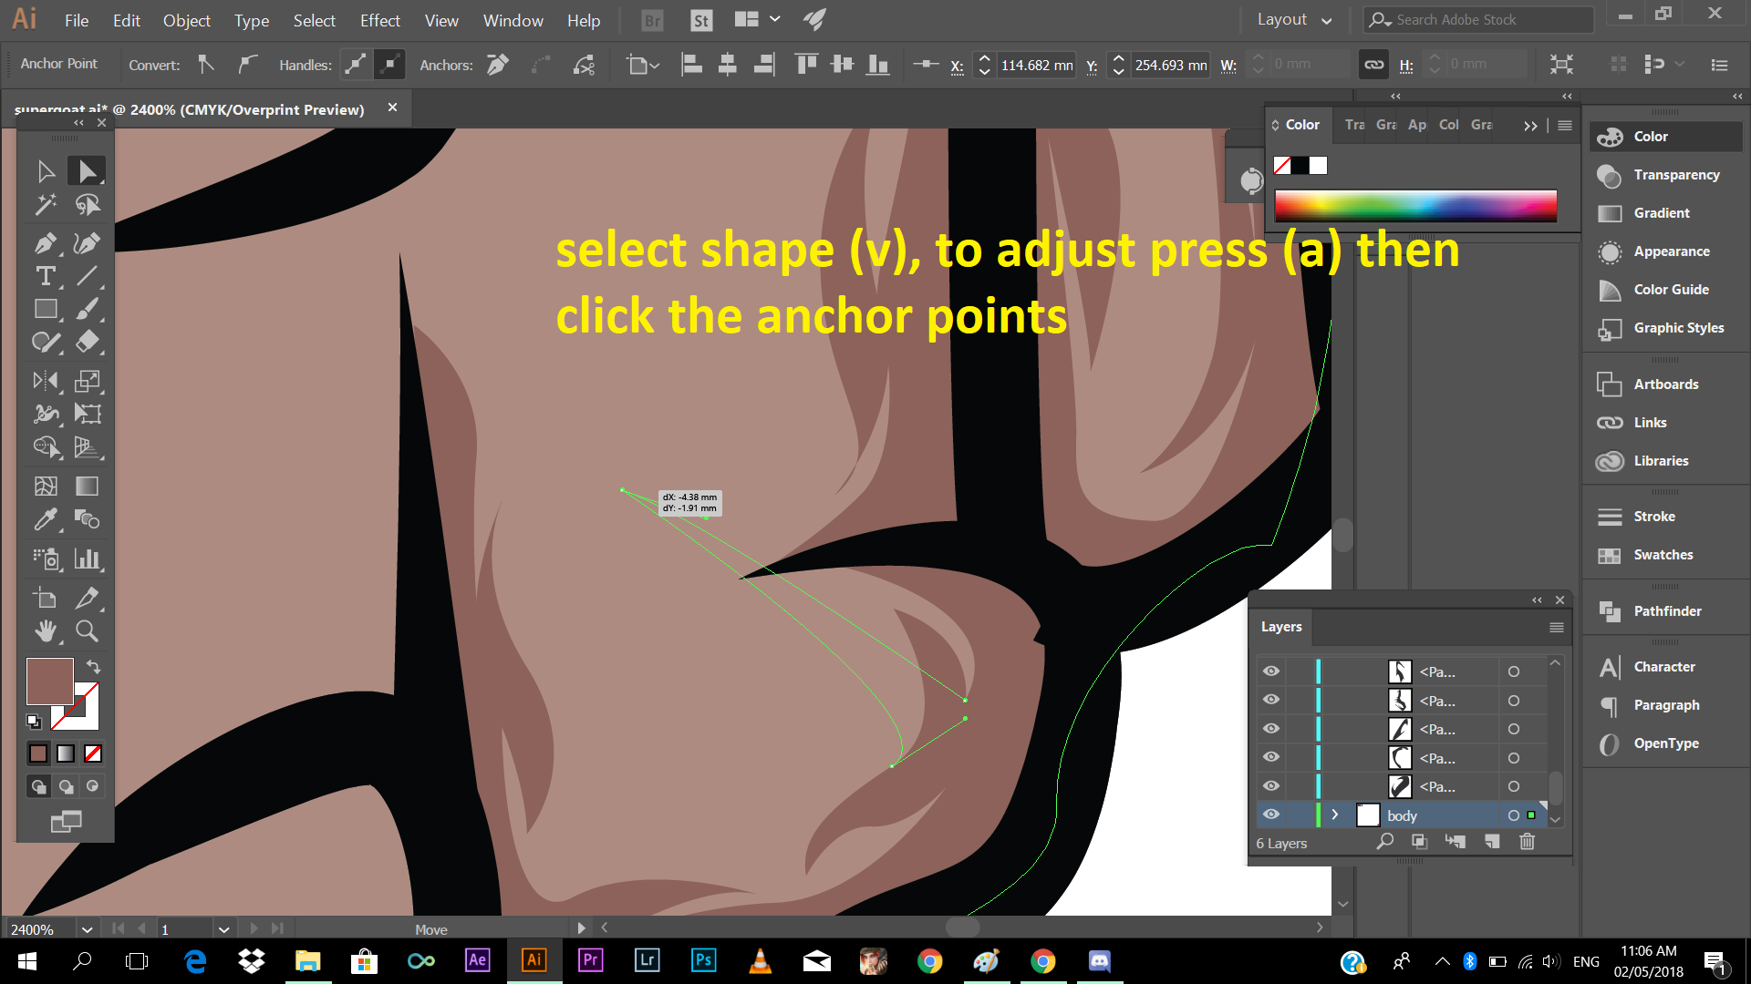Click the color spectrum bar

point(1415,206)
